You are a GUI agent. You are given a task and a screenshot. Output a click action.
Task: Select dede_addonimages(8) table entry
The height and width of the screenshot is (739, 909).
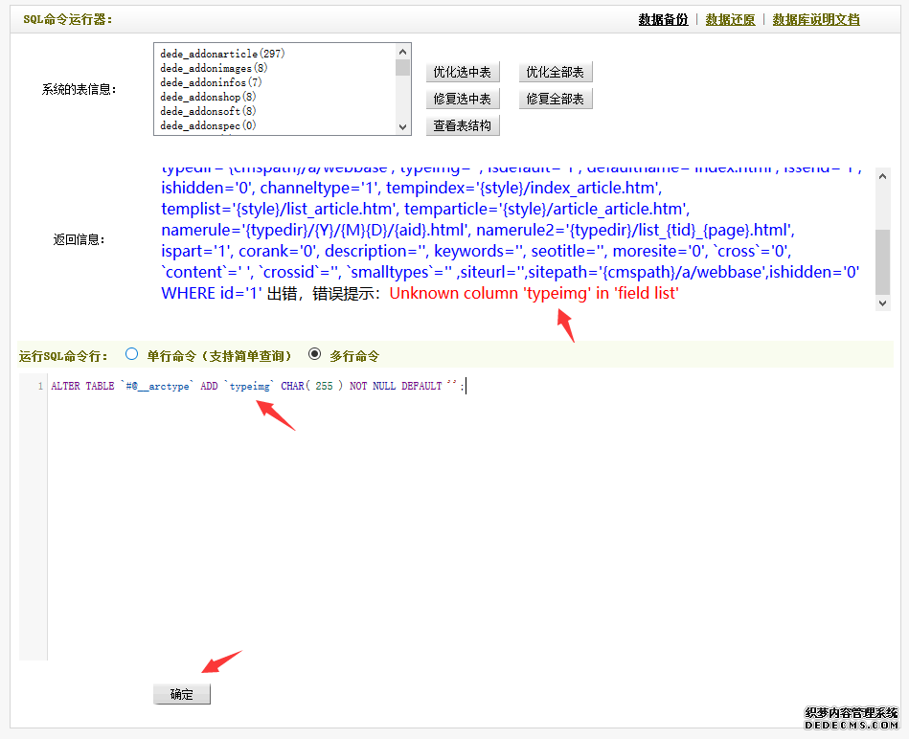point(214,69)
